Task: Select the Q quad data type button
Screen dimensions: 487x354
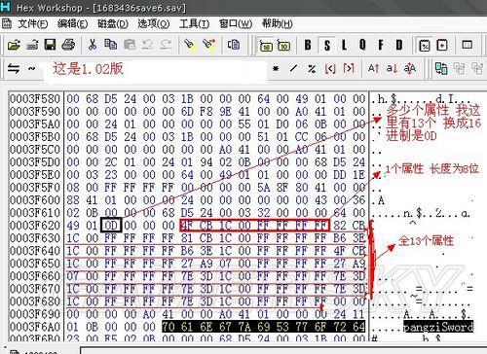Action: (362, 45)
